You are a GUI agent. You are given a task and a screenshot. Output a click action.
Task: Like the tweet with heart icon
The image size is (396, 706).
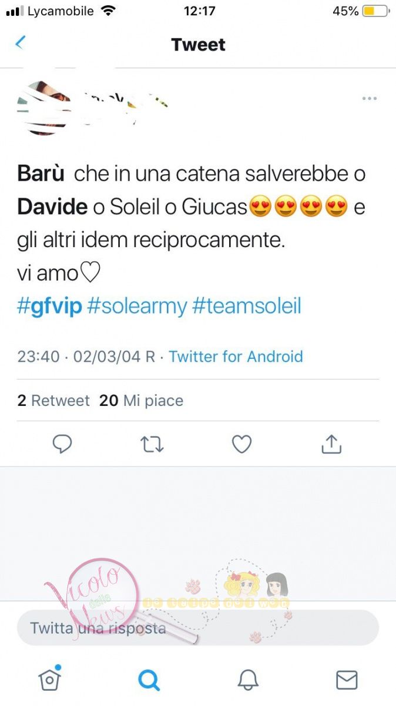[x=241, y=444]
